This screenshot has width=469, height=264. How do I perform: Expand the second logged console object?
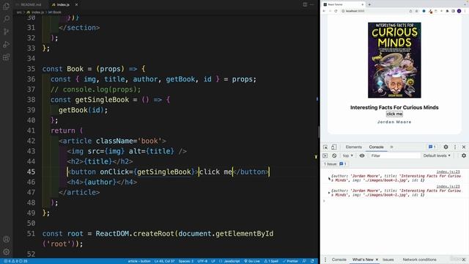point(329,193)
